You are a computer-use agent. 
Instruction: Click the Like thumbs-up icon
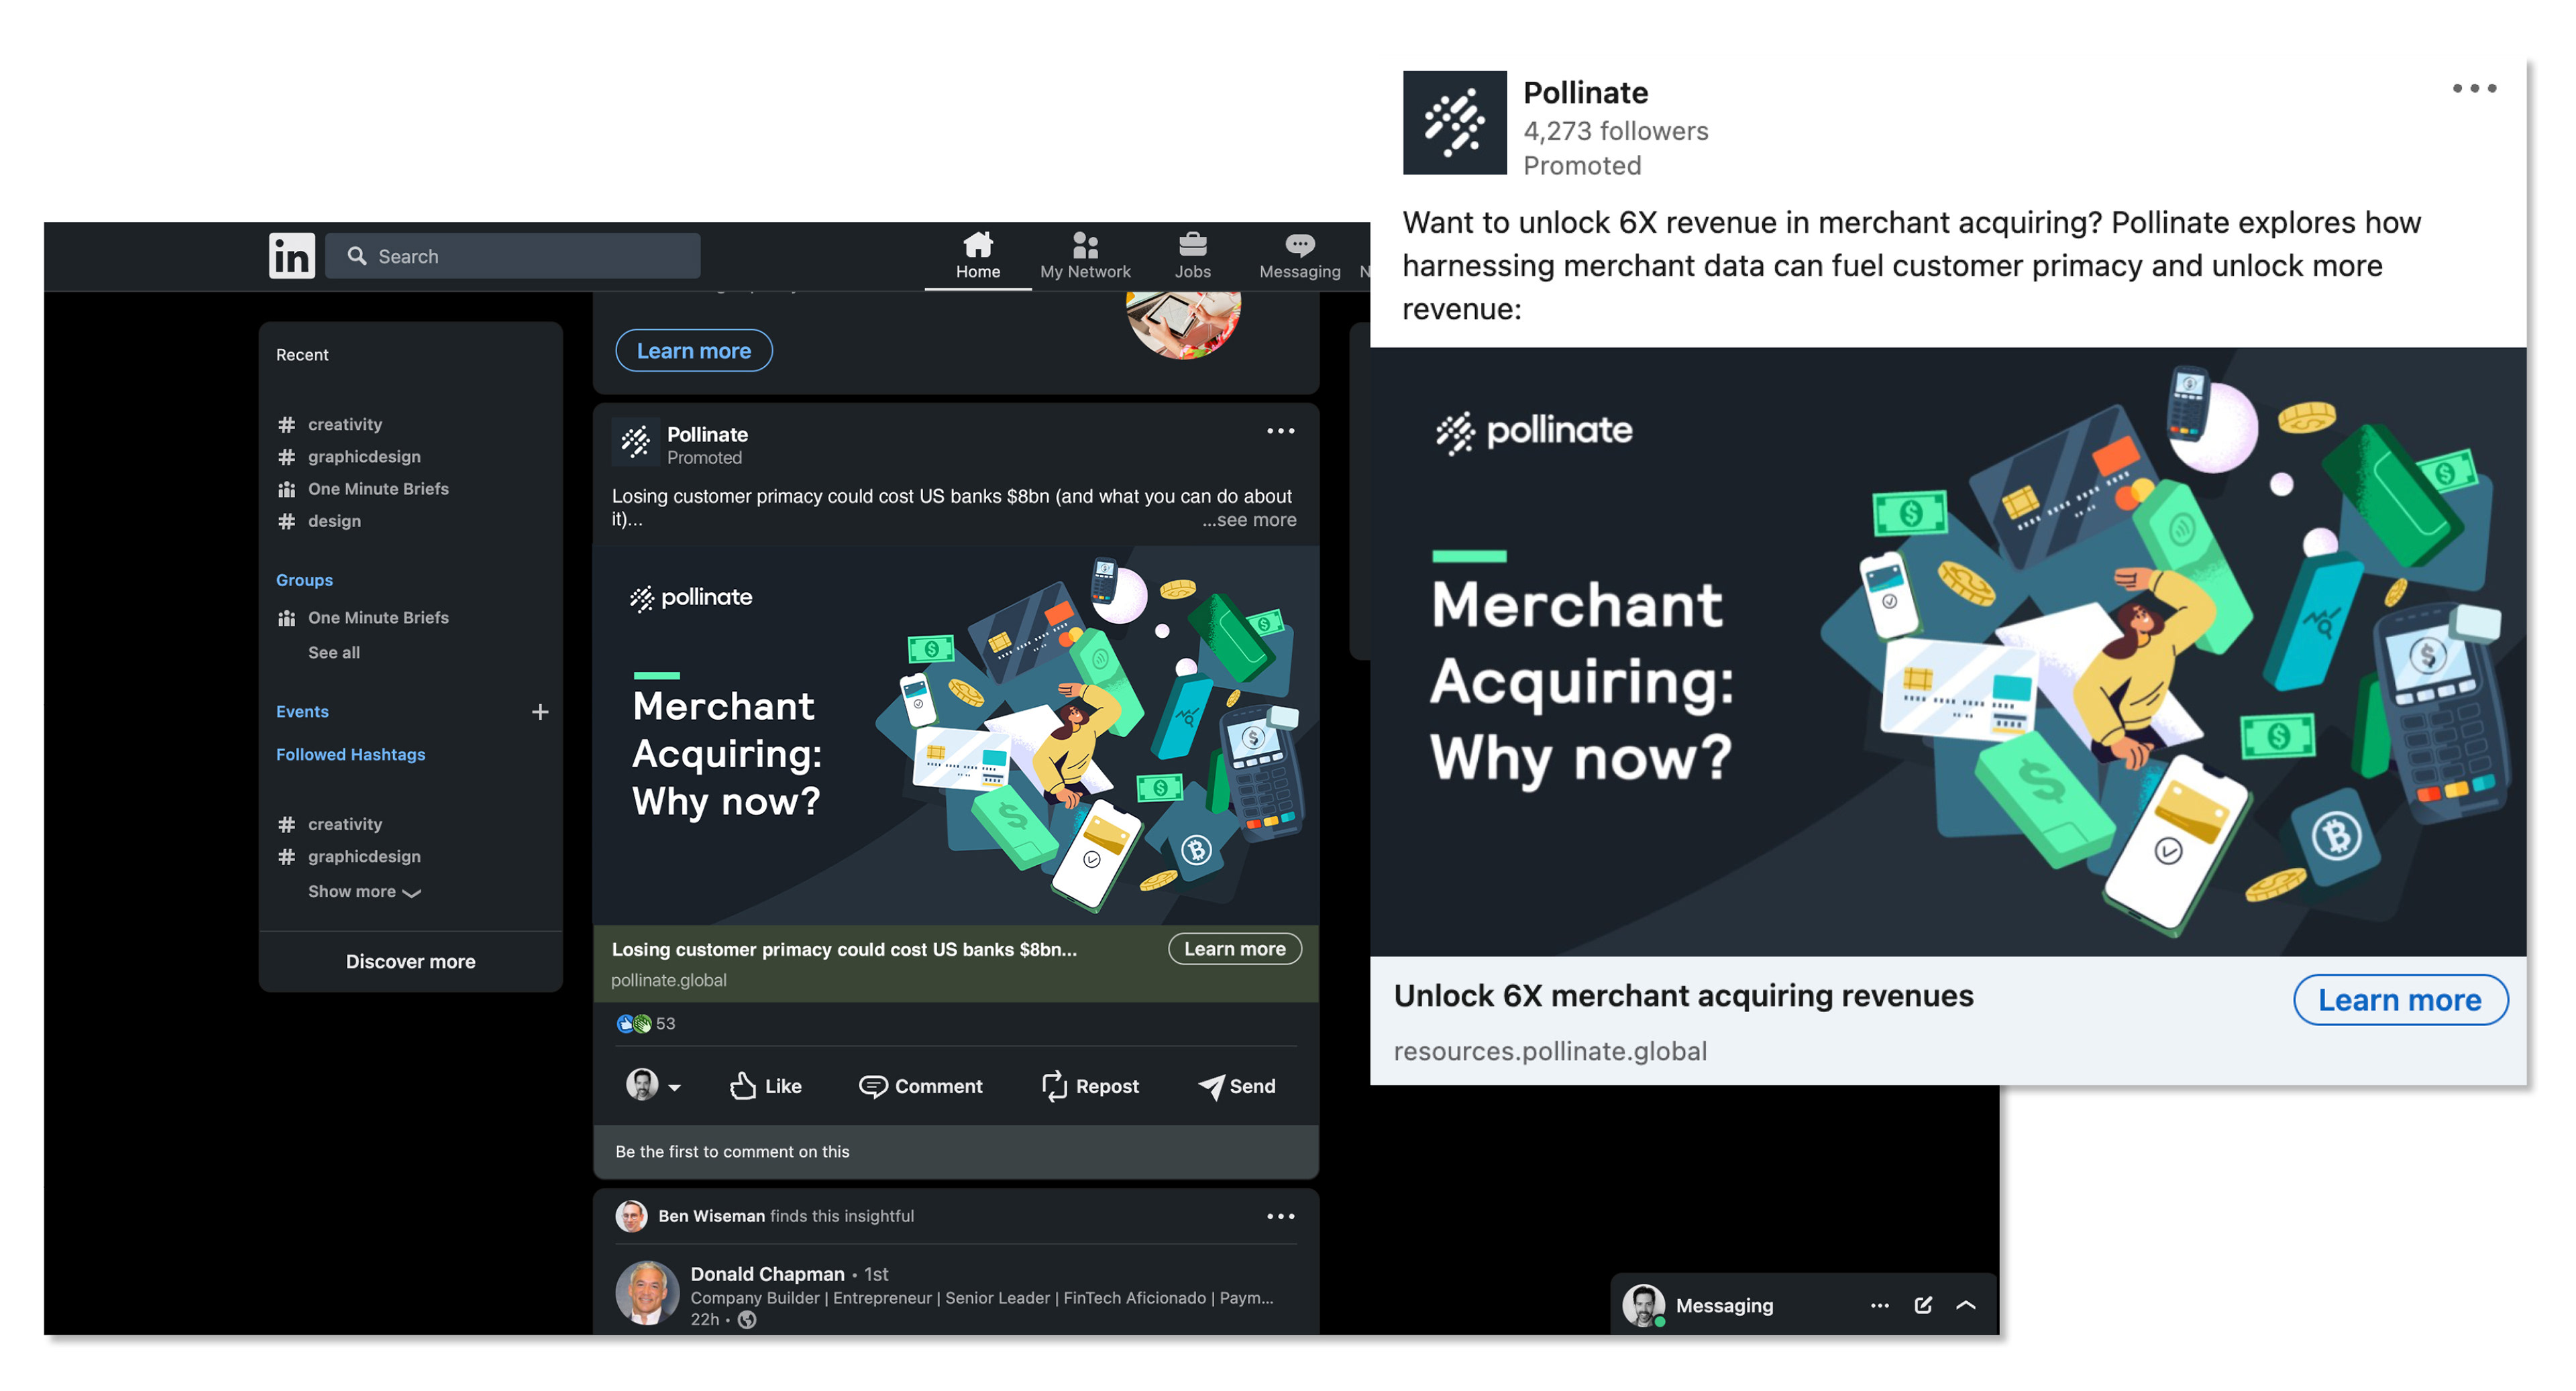742,1085
